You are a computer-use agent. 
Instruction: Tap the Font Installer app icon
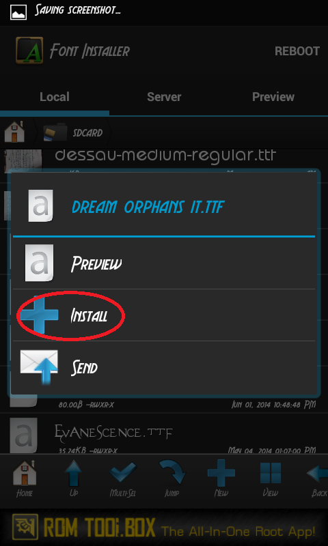[29, 51]
